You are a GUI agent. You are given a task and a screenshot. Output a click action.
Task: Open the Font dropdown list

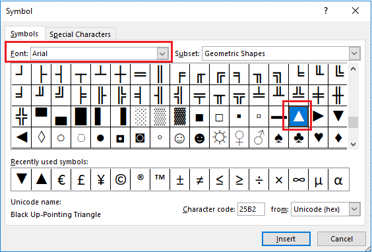click(x=162, y=53)
